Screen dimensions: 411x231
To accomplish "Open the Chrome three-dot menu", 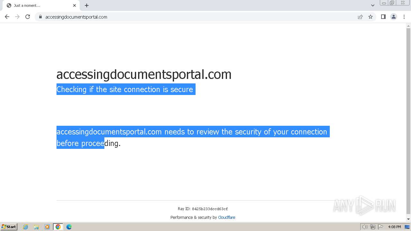I will tap(404, 17).
